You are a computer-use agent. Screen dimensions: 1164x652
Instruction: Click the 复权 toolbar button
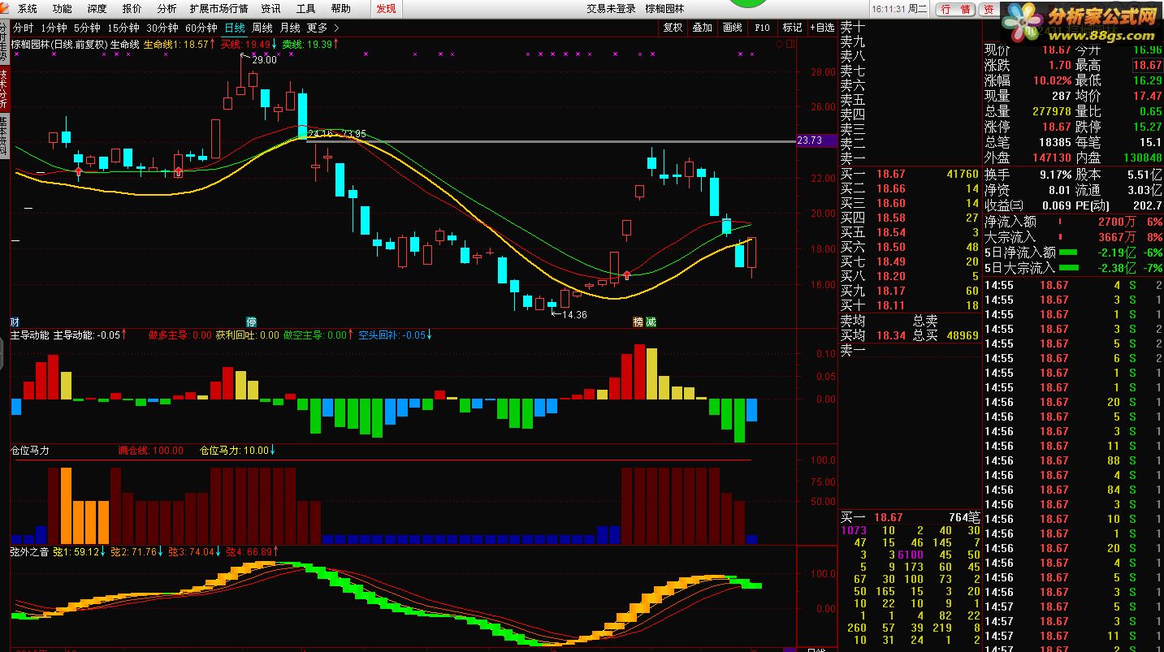tap(673, 28)
